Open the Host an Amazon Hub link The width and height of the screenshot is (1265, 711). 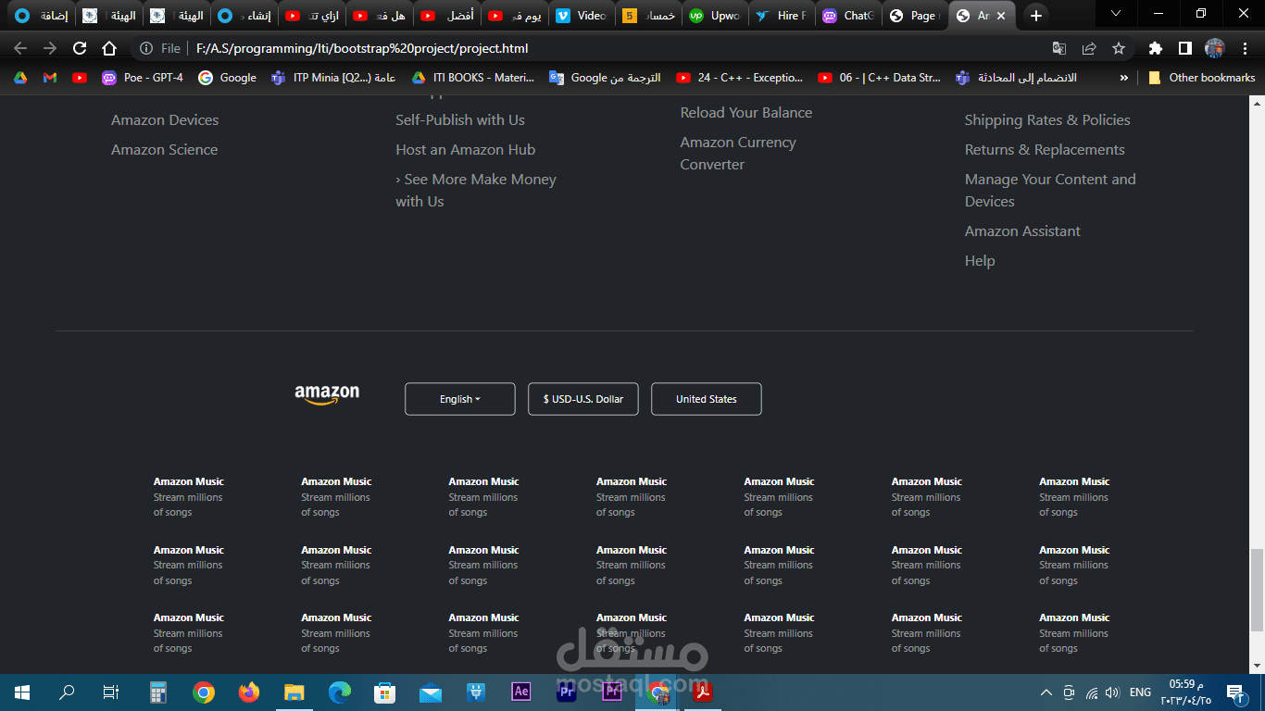point(466,150)
